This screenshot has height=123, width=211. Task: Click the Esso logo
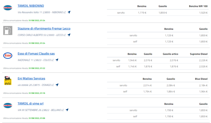(8, 55)
